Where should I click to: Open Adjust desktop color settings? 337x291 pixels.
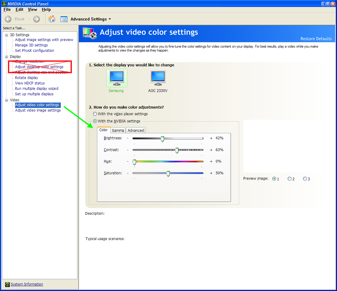[x=39, y=67]
